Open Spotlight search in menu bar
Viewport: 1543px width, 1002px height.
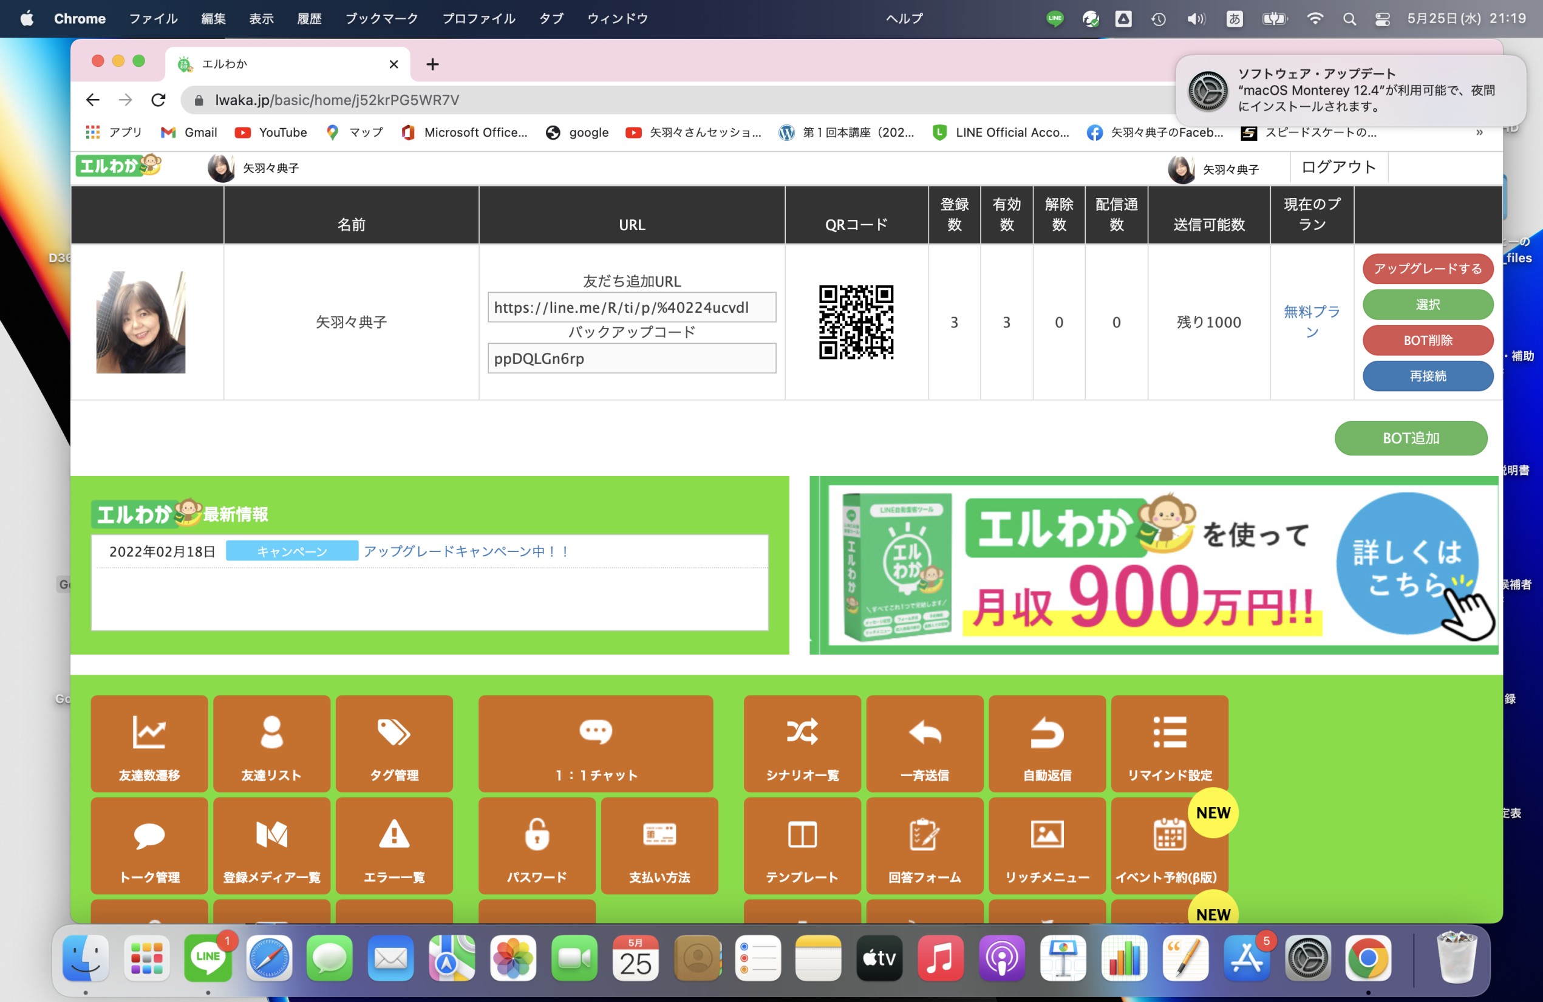tap(1349, 19)
